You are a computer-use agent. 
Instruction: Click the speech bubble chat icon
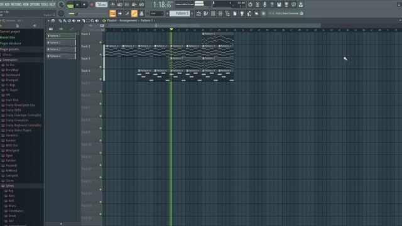(293, 4)
